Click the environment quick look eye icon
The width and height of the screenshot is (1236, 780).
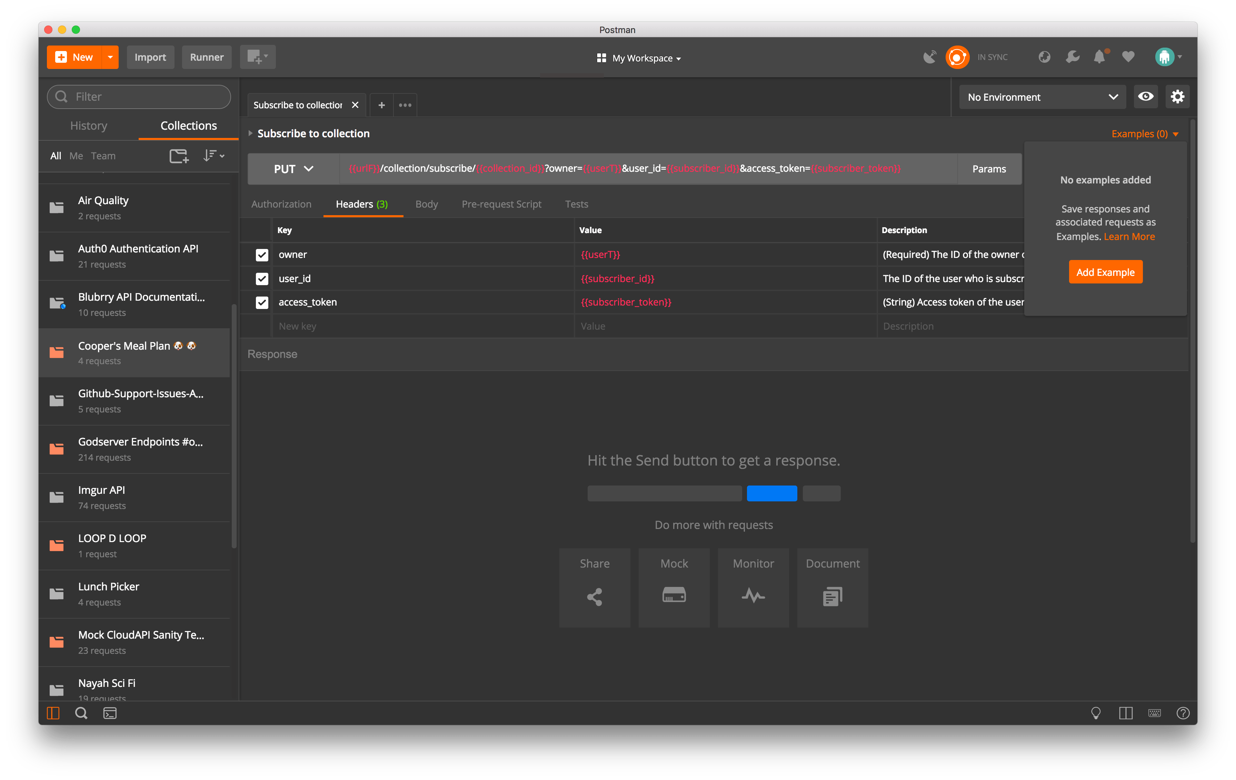(1146, 97)
